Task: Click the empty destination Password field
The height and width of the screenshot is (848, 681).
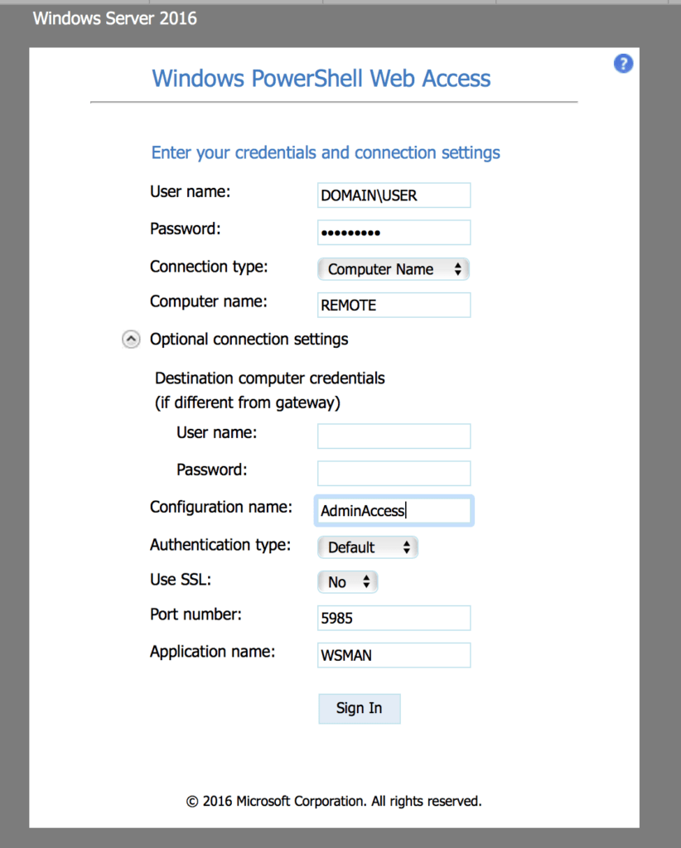Action: 394,473
